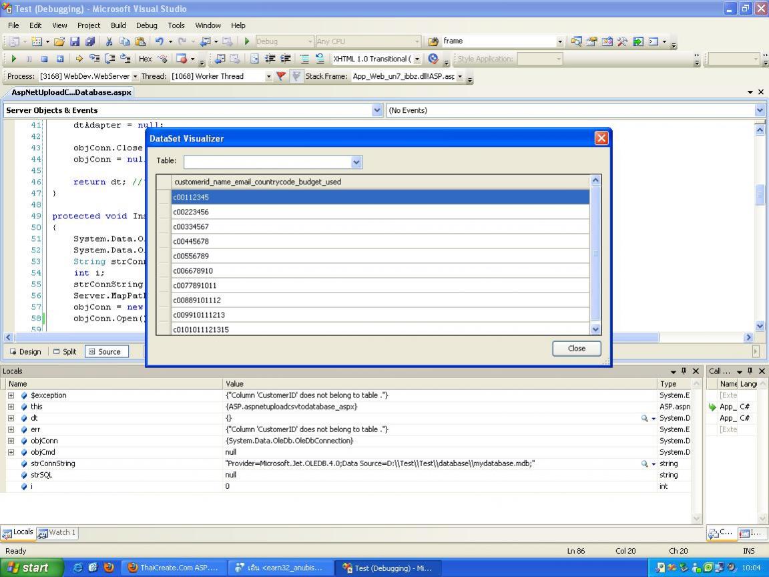Switch editor to Design view
The height and width of the screenshot is (577, 769).
click(x=25, y=351)
